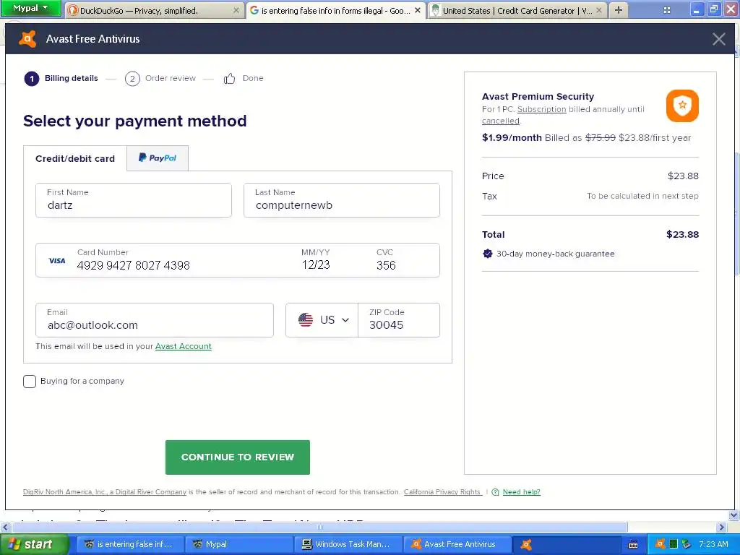
Task: Click Avast tray icon in system tray
Action: tap(661, 543)
